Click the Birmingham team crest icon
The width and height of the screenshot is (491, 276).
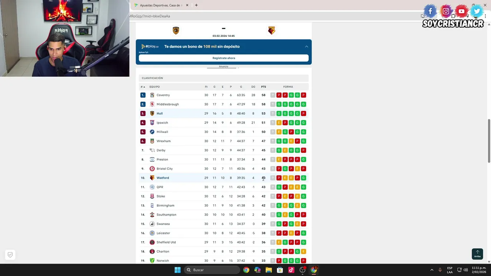tap(152, 205)
